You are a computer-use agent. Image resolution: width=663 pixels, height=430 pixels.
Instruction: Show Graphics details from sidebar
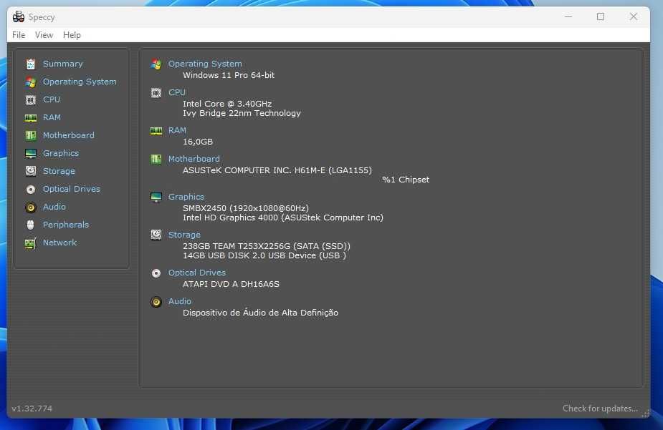(61, 153)
